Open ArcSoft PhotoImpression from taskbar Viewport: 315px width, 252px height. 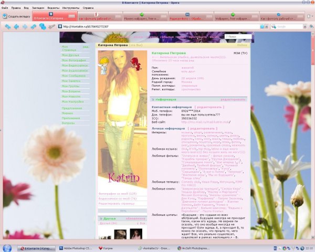click(x=194, y=248)
